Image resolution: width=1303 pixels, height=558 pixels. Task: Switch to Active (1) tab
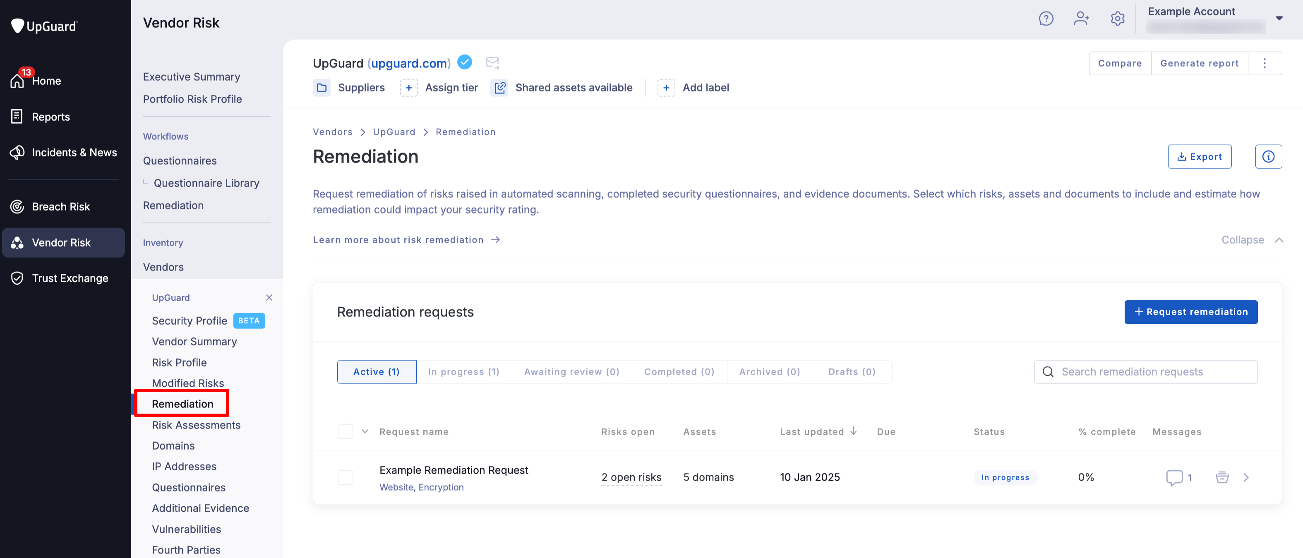point(377,372)
